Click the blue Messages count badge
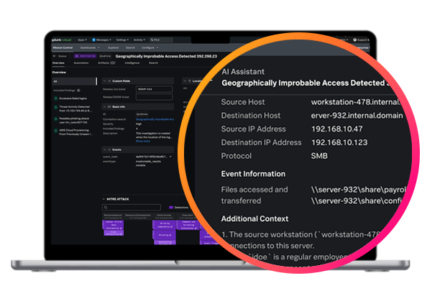The height and width of the screenshot is (296, 422). 93,40
